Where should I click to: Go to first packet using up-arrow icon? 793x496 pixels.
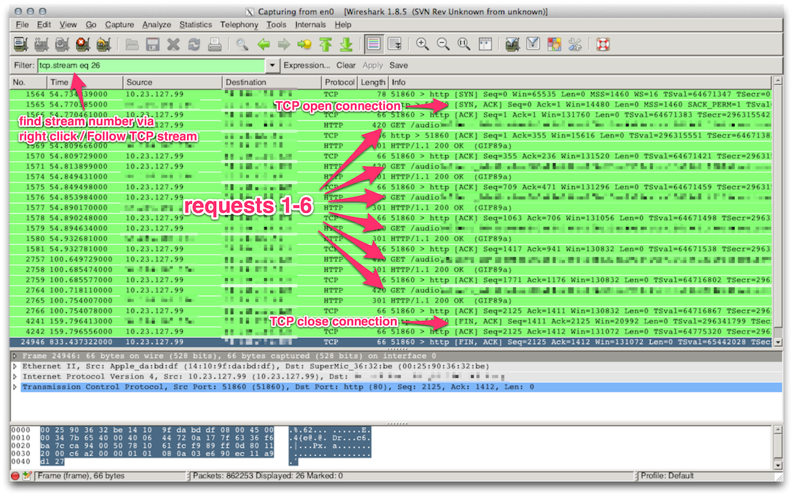point(325,44)
